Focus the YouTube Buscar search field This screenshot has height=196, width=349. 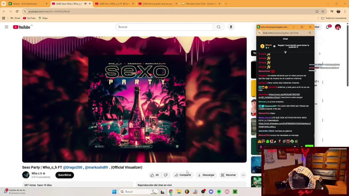164,27
